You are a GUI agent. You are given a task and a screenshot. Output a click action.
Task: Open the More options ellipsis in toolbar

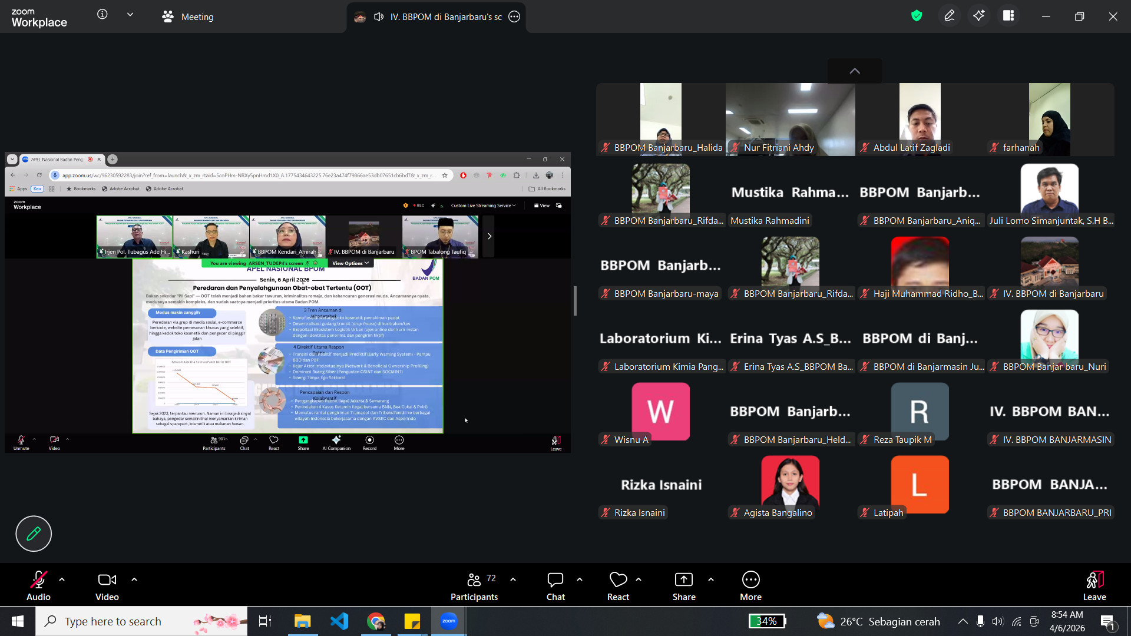[750, 587]
